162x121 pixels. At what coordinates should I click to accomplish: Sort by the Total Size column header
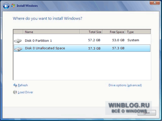coord(91,32)
